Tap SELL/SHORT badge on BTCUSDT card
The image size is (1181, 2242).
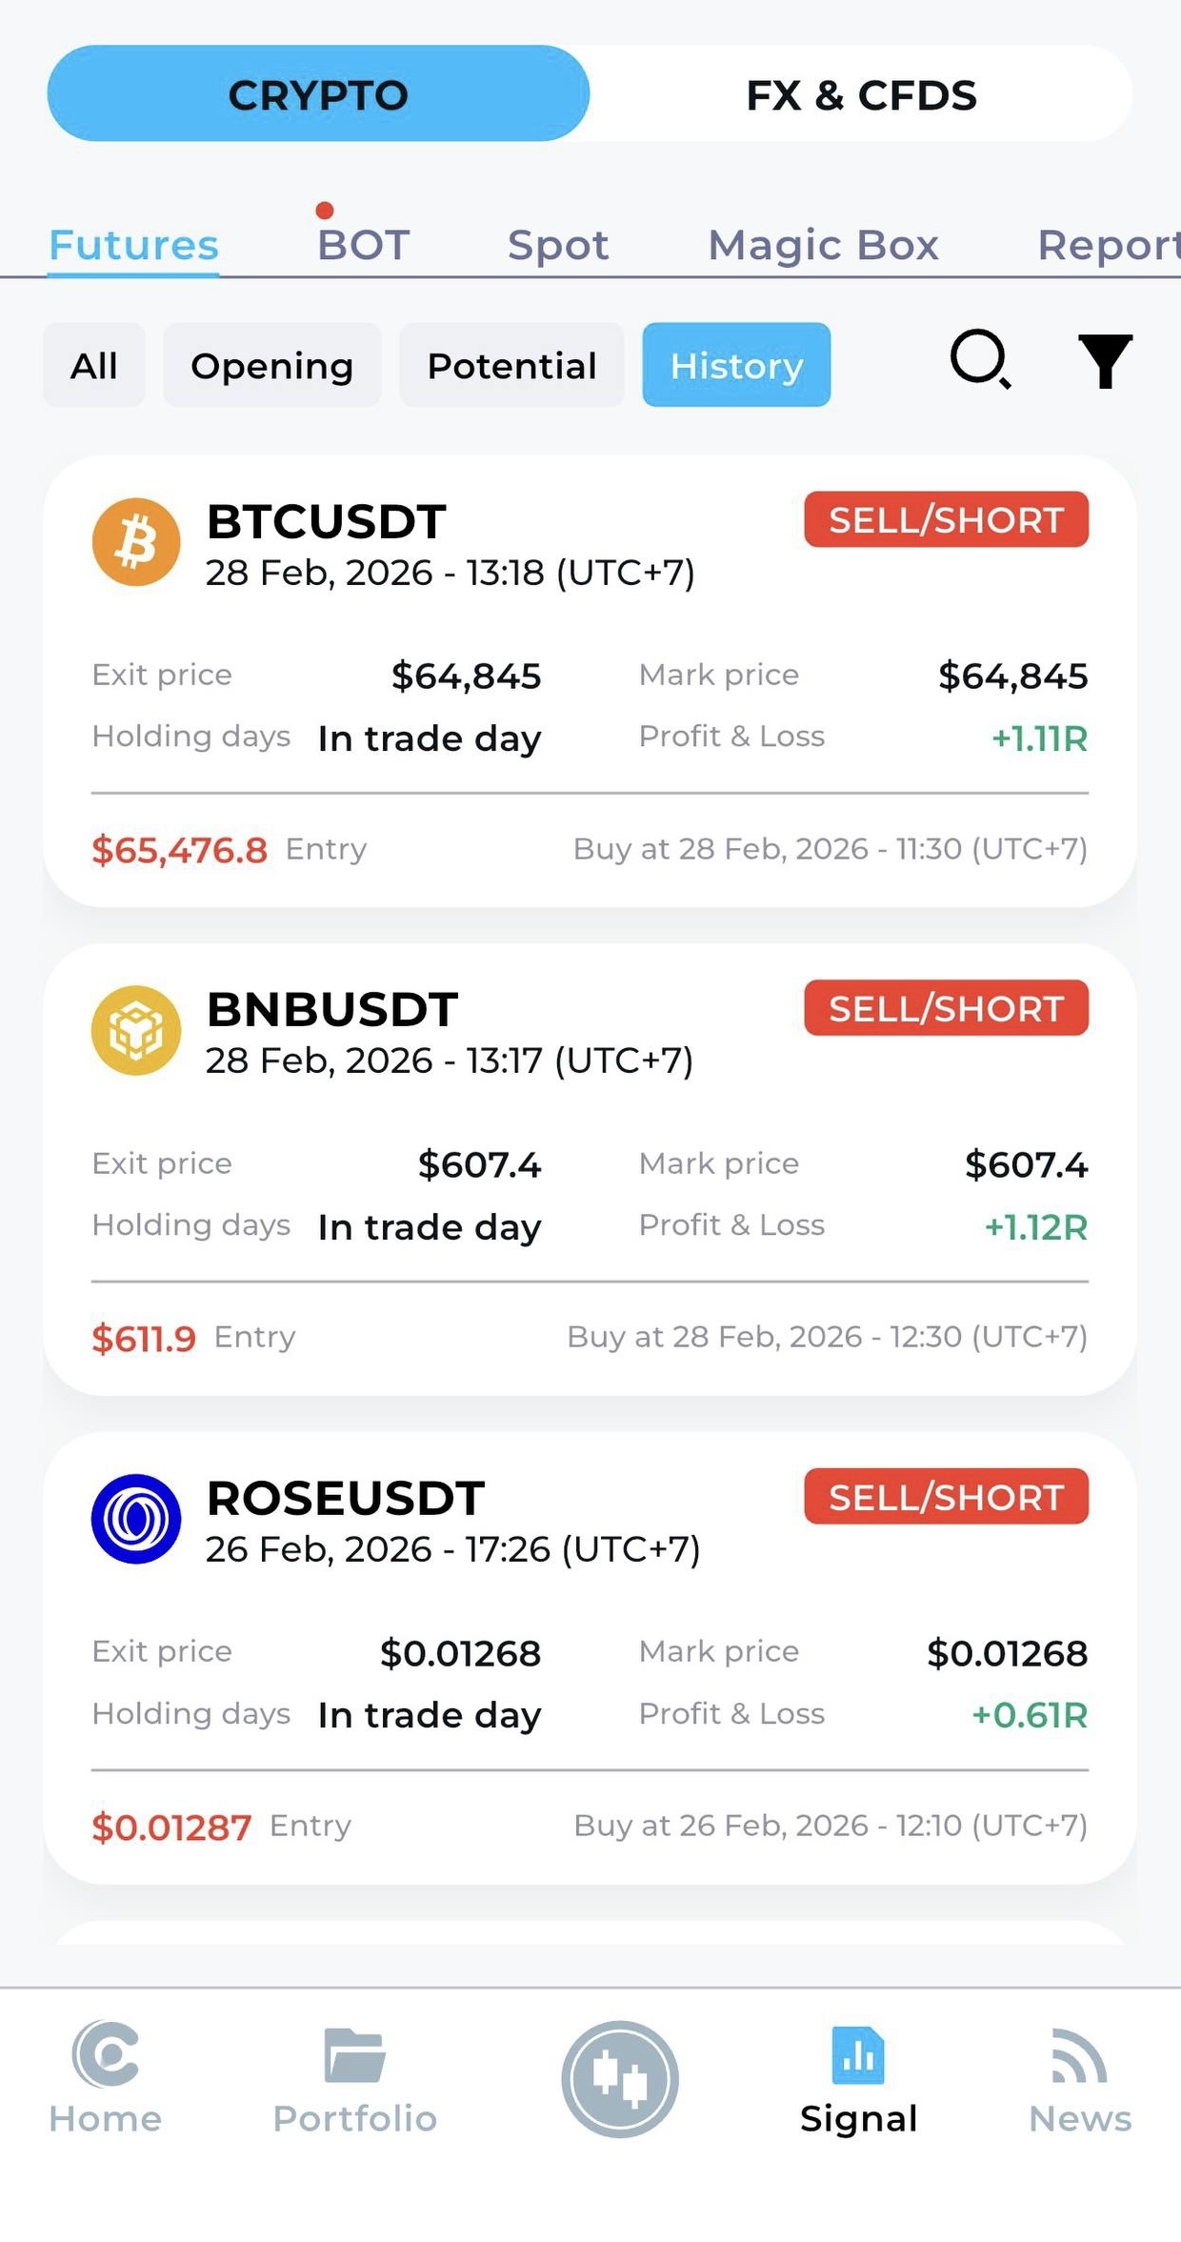click(946, 520)
